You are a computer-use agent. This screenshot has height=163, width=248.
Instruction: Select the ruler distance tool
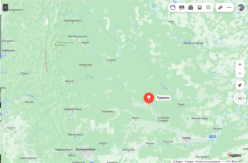point(220,7)
